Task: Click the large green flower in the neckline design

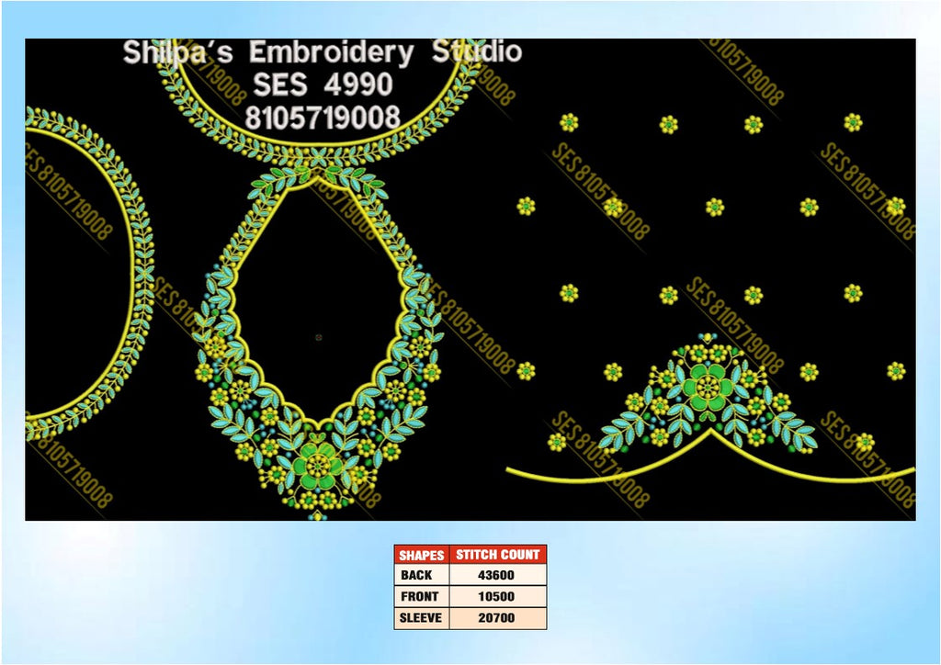Action: [318, 467]
